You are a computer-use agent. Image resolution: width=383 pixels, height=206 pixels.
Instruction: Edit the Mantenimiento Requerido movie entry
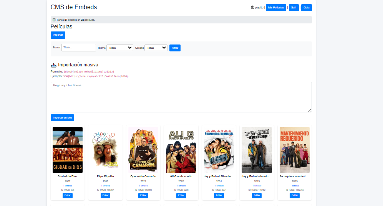pyautogui.click(x=294, y=195)
